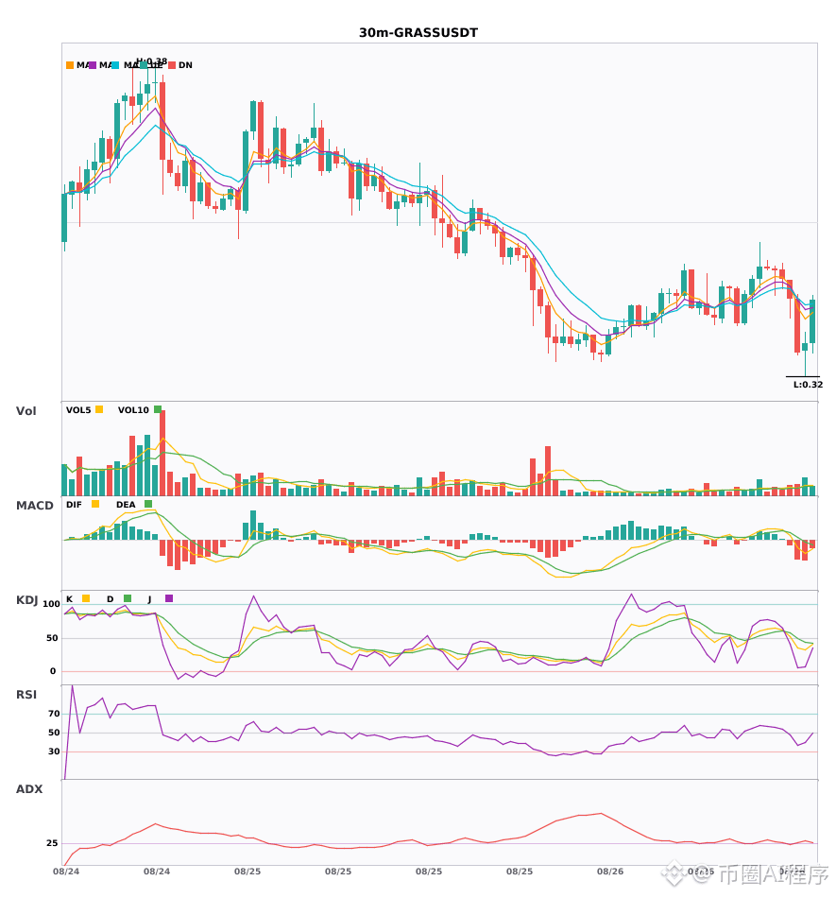Click the yellow K line legend swatch
Viewport: 836px width, 898px height.
[86, 598]
